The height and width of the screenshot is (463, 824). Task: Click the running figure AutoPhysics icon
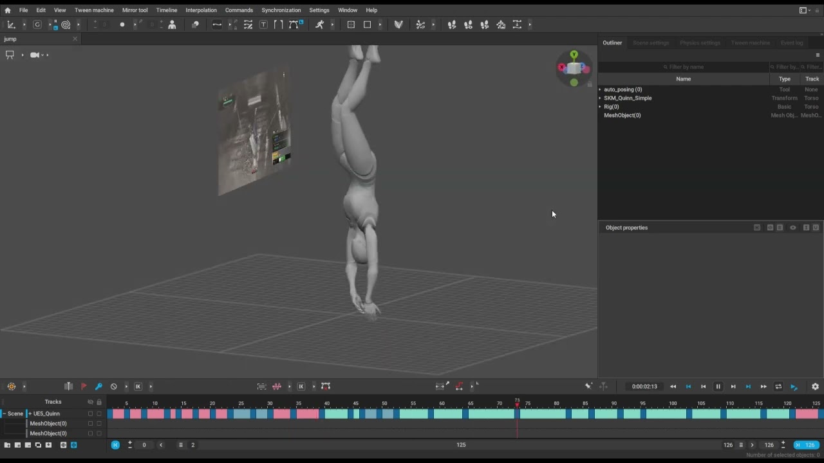pyautogui.click(x=319, y=24)
